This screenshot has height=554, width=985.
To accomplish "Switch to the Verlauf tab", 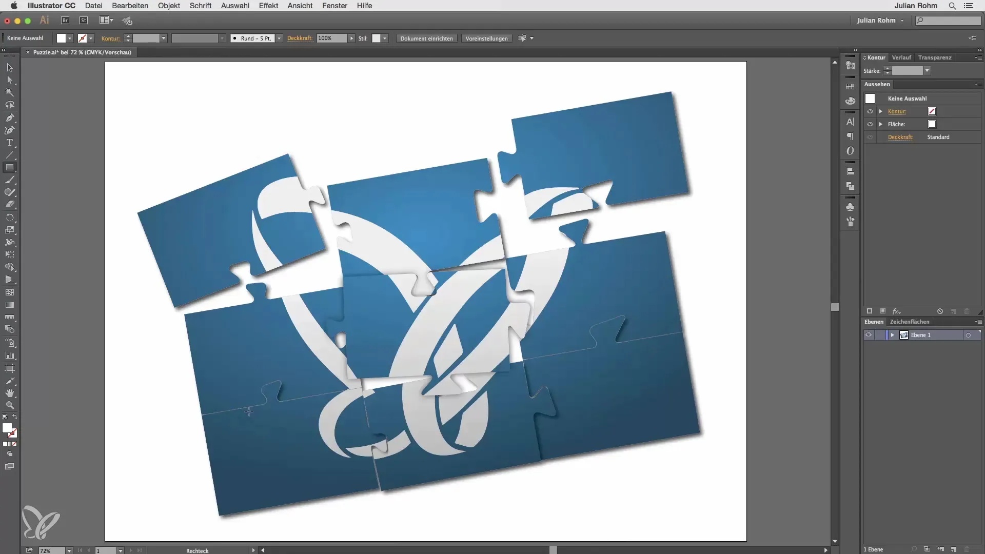I will click(x=901, y=57).
